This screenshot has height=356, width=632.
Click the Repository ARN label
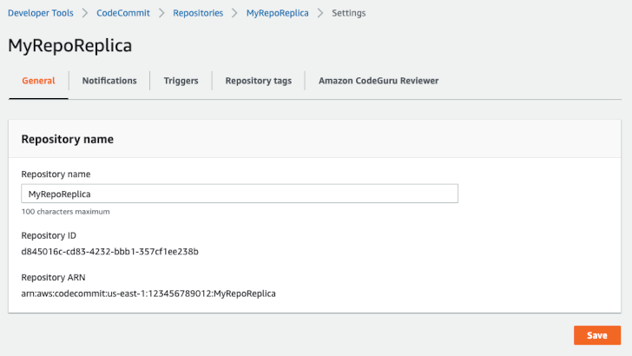pos(53,277)
